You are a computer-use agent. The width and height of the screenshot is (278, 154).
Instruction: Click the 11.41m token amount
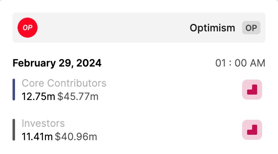coord(37,137)
